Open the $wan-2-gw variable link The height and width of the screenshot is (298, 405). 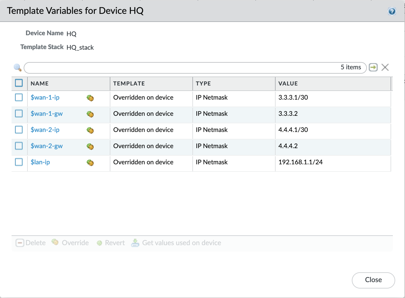tap(47, 146)
